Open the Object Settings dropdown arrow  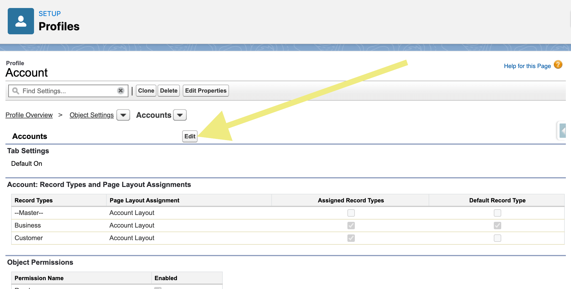point(123,115)
